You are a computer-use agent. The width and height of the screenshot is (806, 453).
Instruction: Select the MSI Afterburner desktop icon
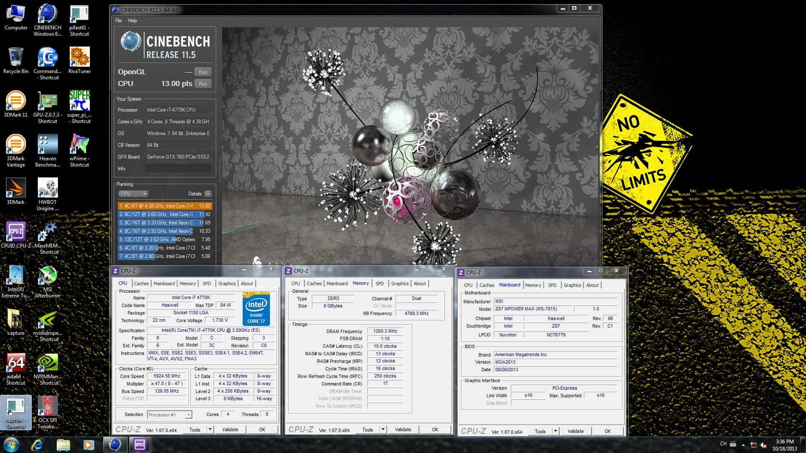[47, 282]
